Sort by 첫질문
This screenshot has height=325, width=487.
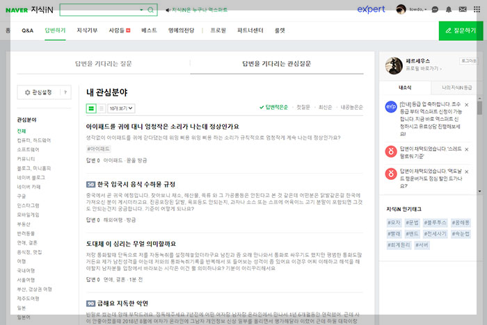(x=303, y=108)
